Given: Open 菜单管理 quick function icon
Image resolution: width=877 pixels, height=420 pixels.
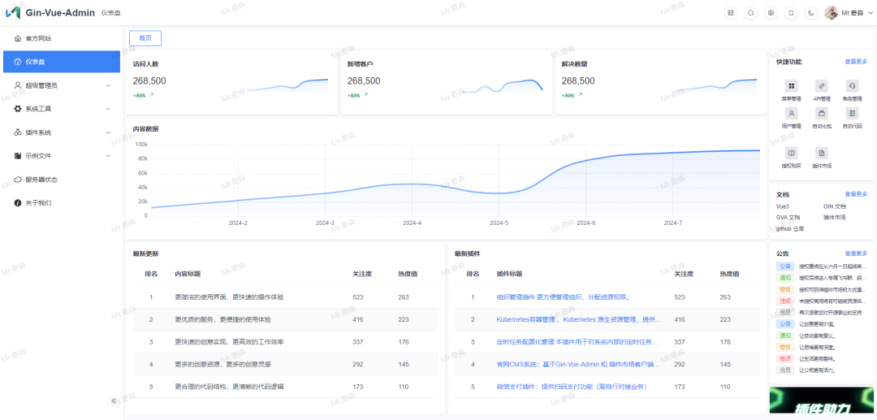Looking at the screenshot, I should [x=791, y=86].
